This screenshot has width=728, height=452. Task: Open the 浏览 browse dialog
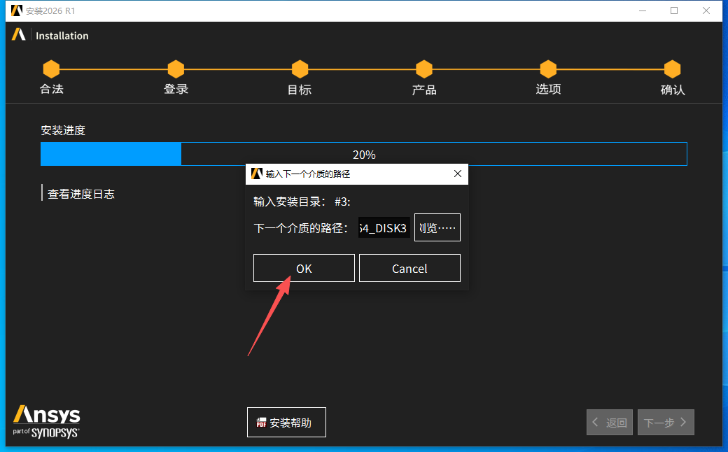coord(437,227)
